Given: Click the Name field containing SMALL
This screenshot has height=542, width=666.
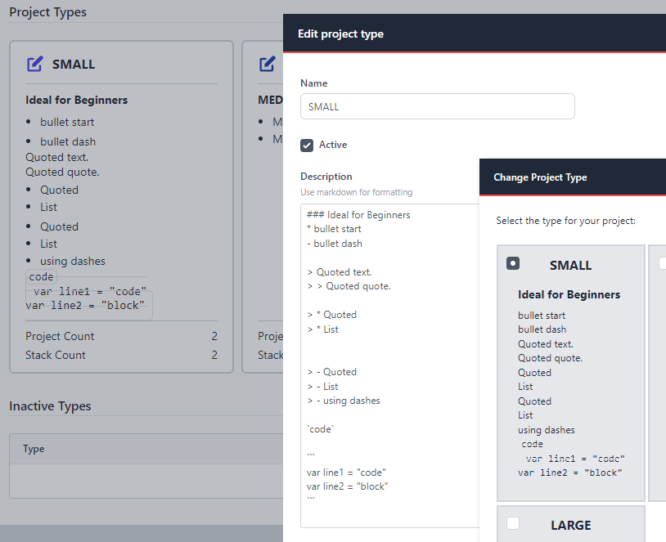Looking at the screenshot, I should tap(437, 106).
